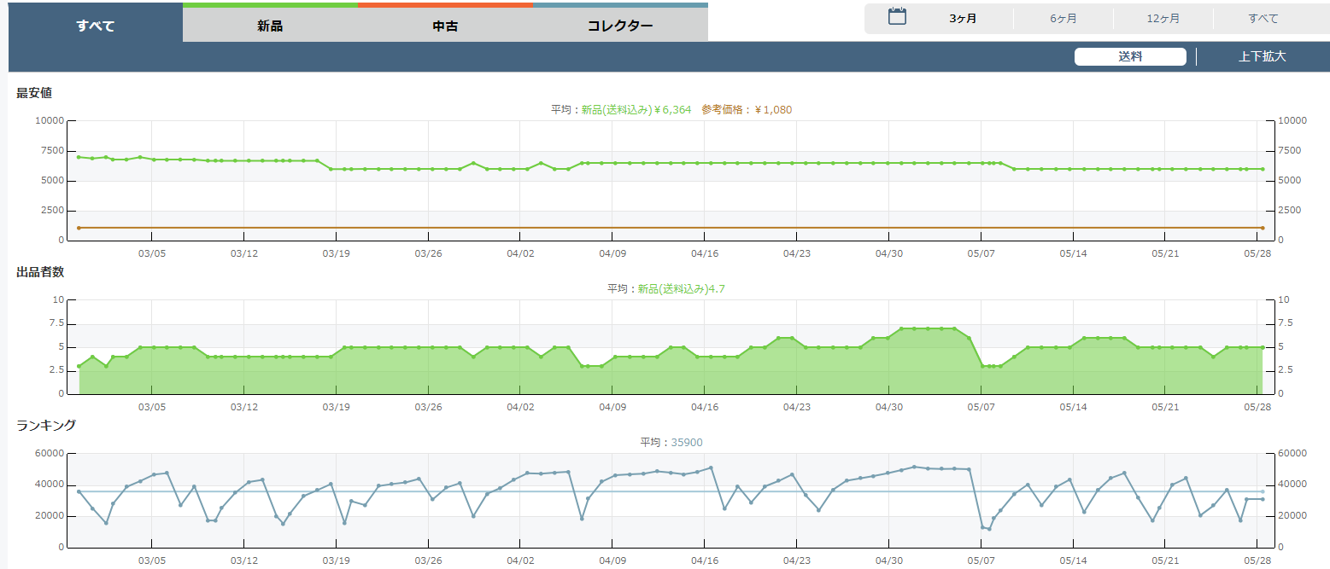1330x569 pixels.
Task: Click the 35900 average legend in ランキング
Action: pyautogui.click(x=686, y=442)
